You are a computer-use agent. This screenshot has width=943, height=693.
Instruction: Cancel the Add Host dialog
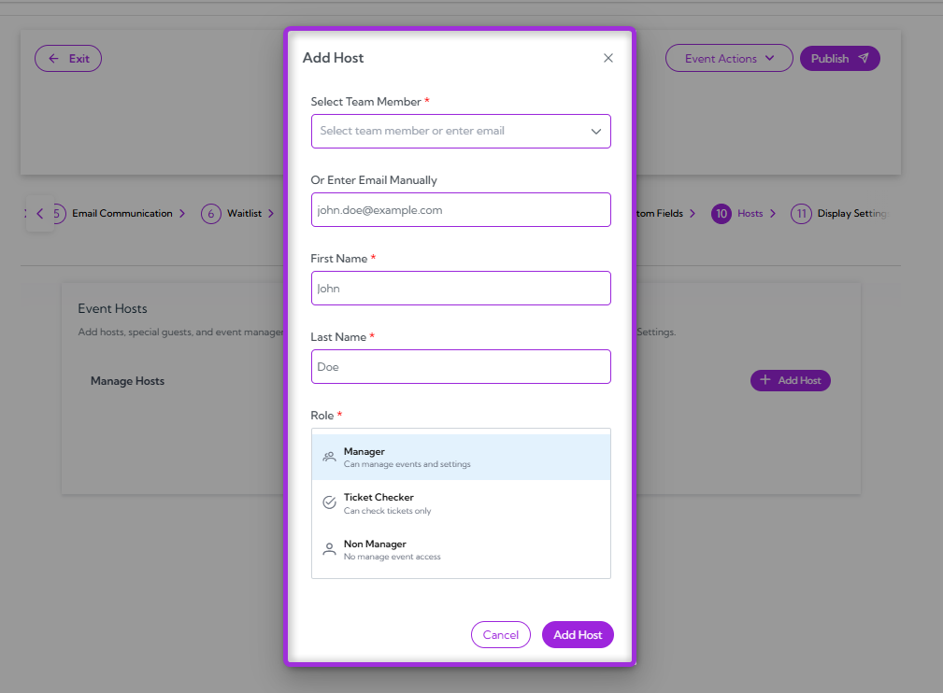[500, 634]
